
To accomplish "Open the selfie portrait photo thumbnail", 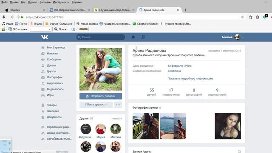I will point(228,126).
